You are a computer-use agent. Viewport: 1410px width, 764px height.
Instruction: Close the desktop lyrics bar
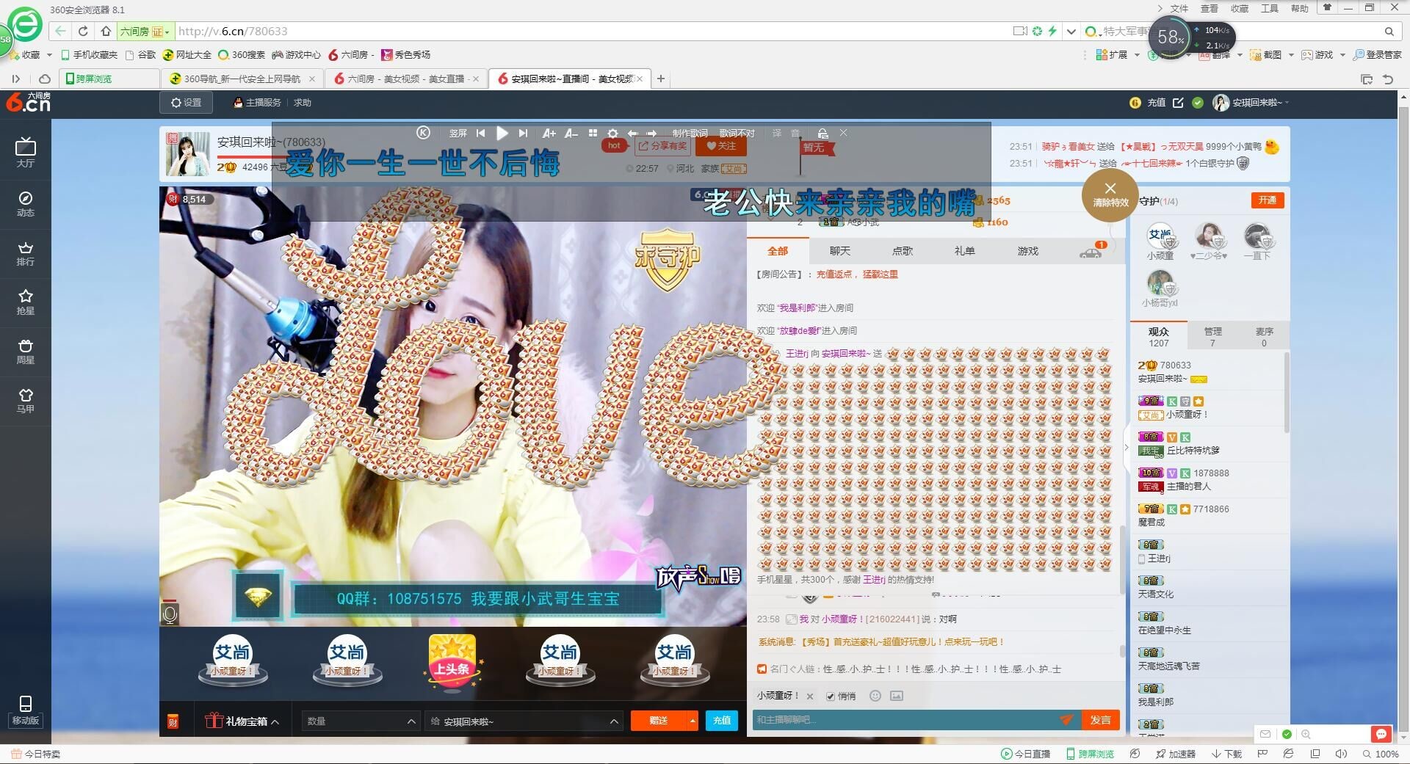844,133
